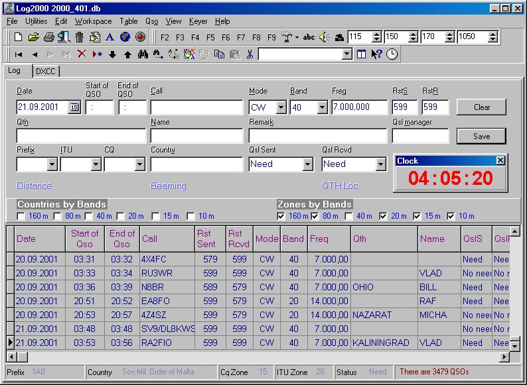Open the Mode dropdown showing CW
This screenshot has width=527, height=385.
coord(281,107)
